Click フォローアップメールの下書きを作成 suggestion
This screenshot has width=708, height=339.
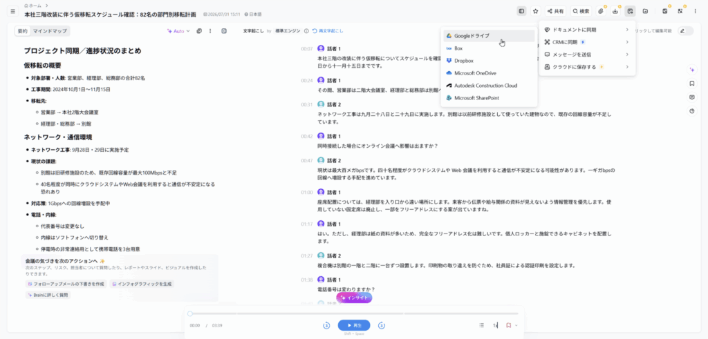pos(66,284)
